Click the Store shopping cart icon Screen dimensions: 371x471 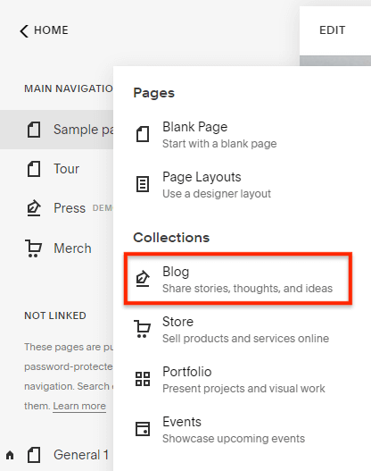click(x=143, y=329)
